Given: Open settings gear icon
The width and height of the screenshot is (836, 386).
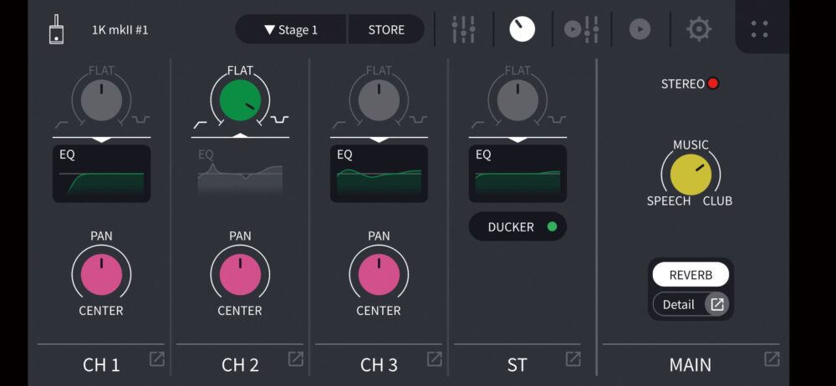Looking at the screenshot, I should [x=699, y=29].
